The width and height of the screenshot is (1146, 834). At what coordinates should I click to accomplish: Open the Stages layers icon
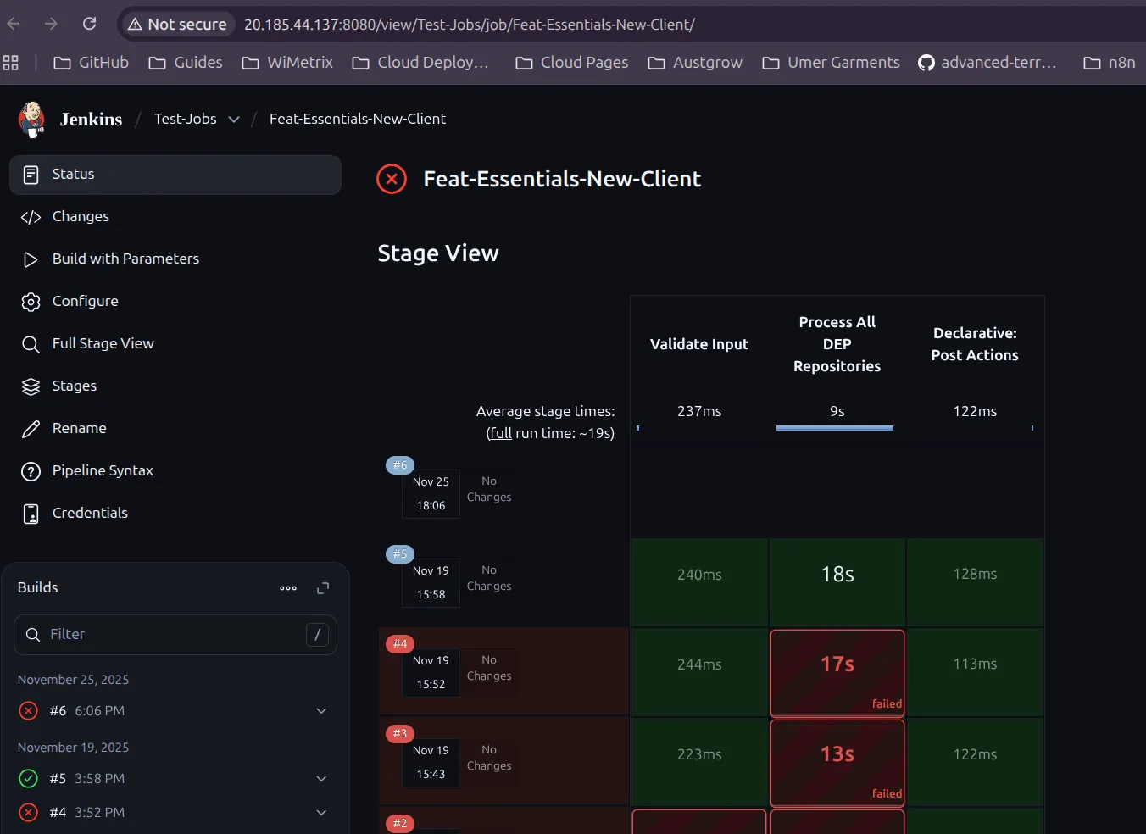31,386
